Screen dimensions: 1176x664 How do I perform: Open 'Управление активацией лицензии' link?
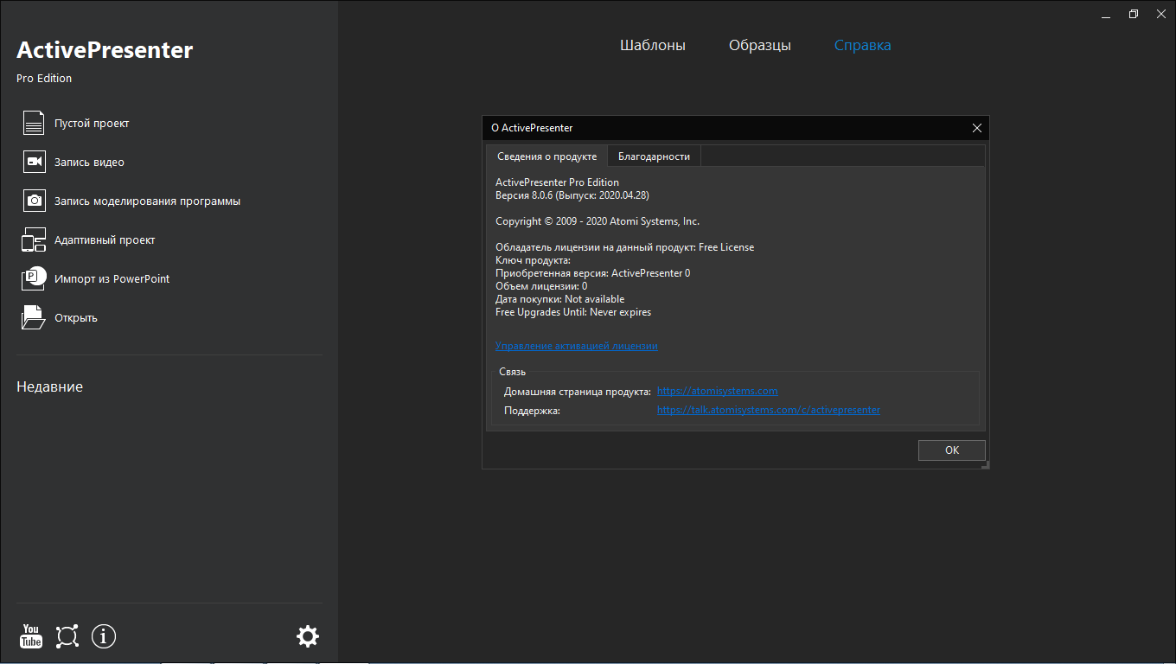576,346
